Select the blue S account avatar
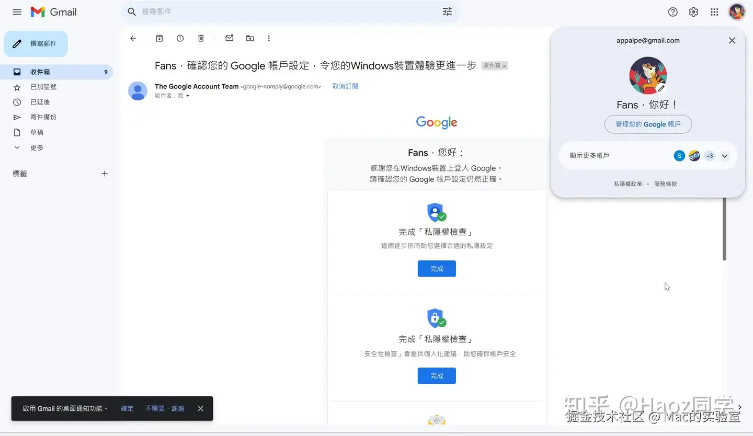753x436 pixels. point(679,156)
